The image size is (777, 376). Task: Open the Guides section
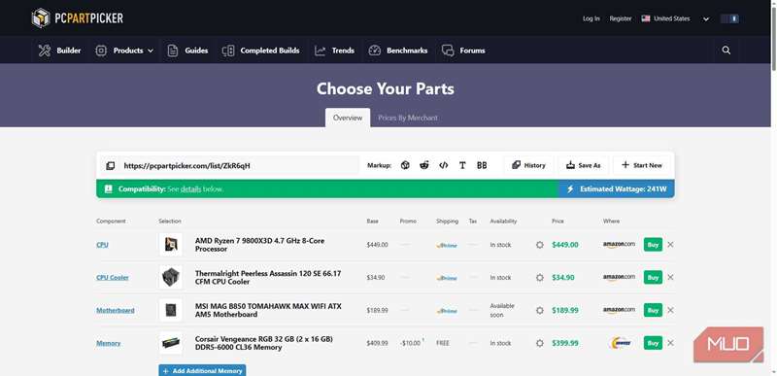click(187, 51)
